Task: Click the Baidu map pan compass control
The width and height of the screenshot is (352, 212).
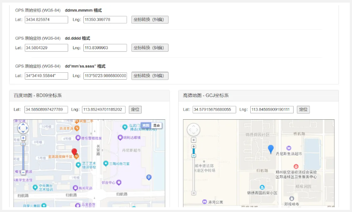Action: 23,128
